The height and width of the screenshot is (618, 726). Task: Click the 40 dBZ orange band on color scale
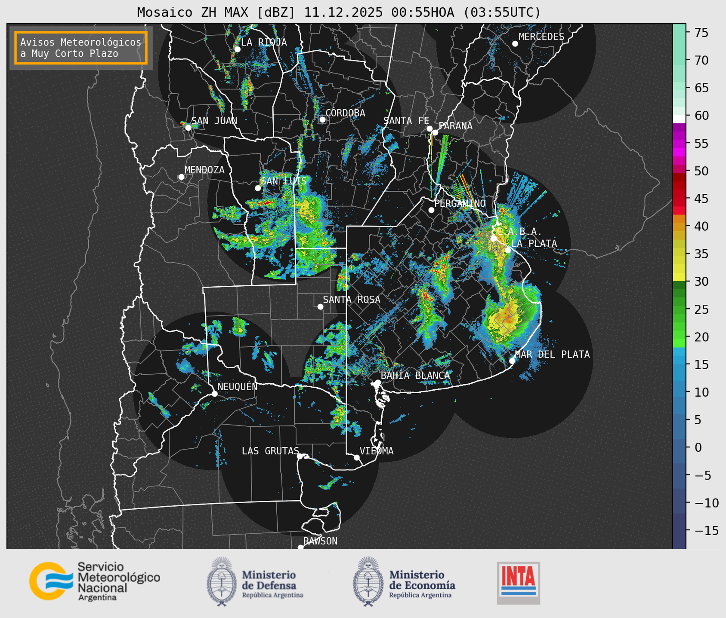coord(679,226)
